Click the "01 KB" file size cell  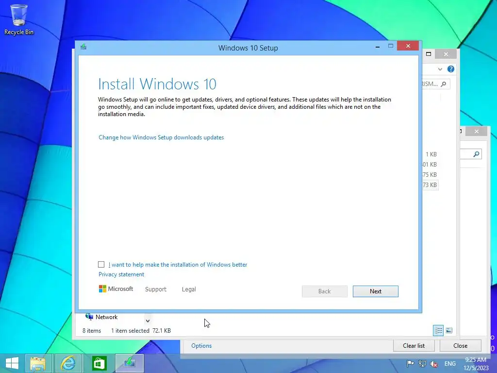click(430, 165)
